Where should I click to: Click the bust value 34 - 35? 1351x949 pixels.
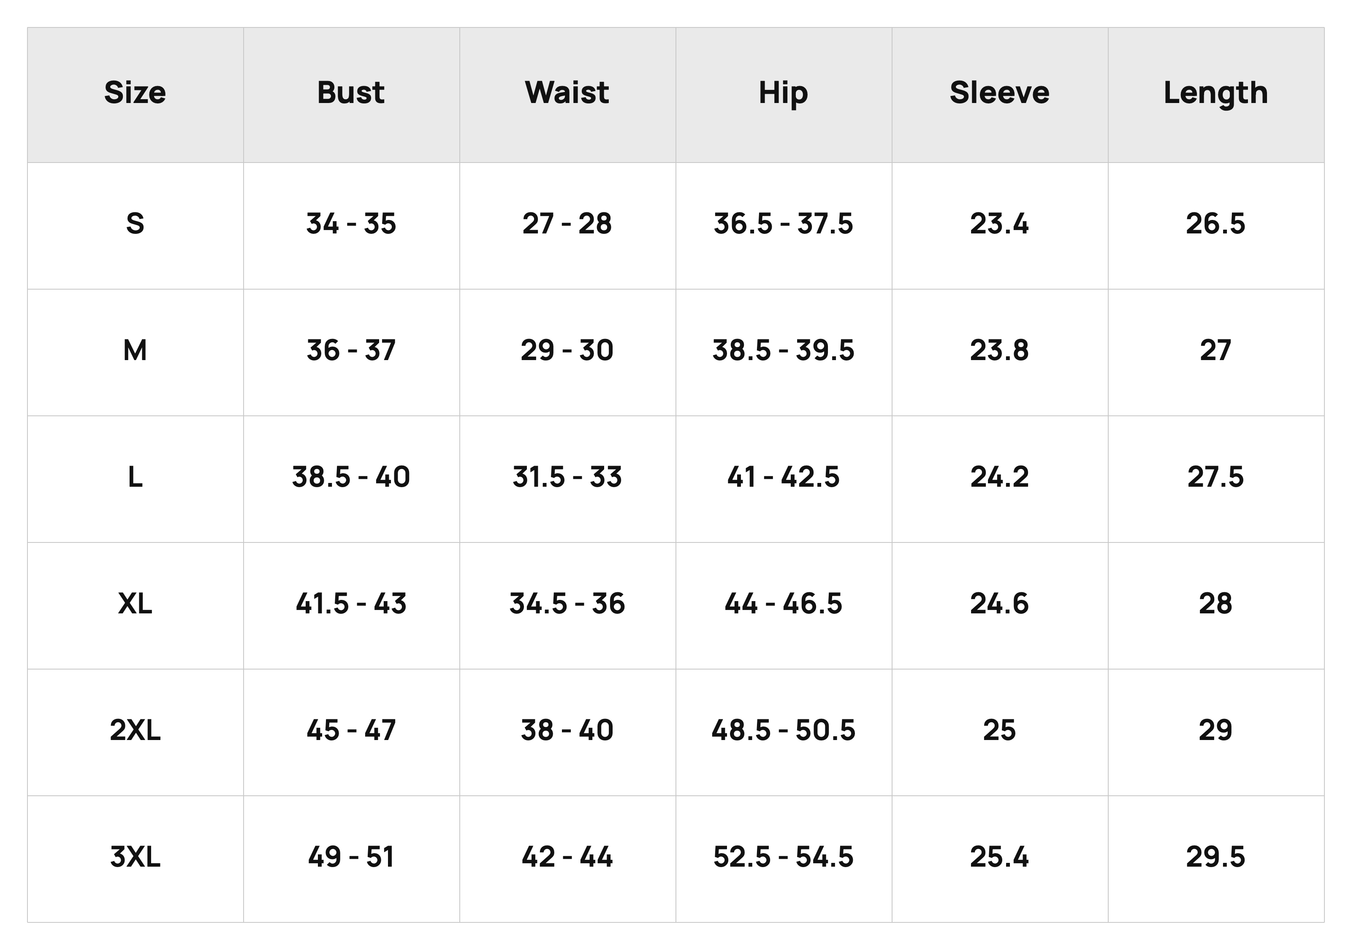(351, 224)
